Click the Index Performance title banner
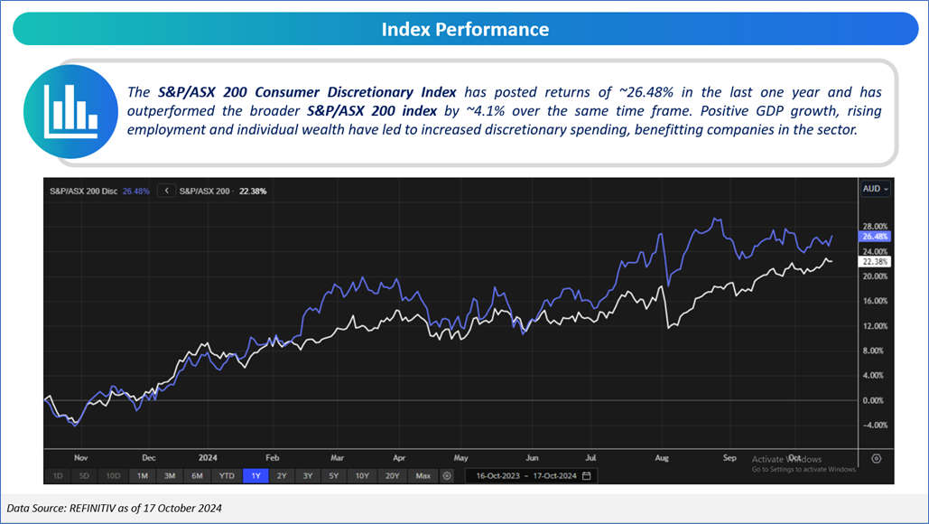This screenshot has height=524, width=929. [x=465, y=29]
